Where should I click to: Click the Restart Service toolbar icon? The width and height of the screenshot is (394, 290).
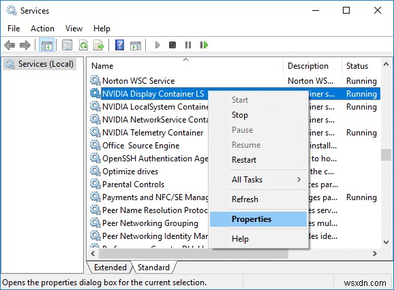[x=204, y=45]
